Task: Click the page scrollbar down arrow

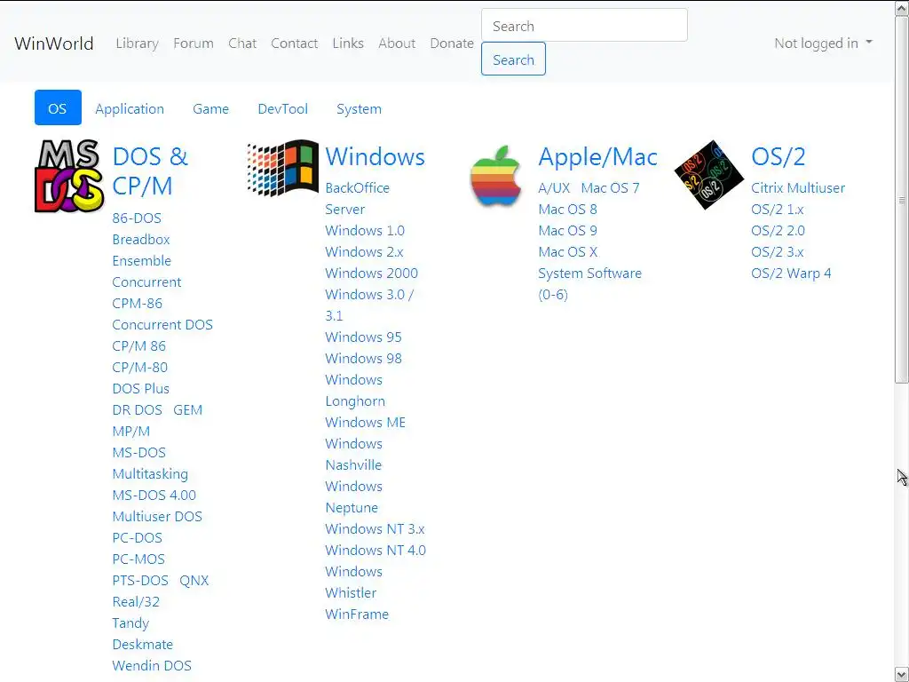Action: click(x=902, y=674)
